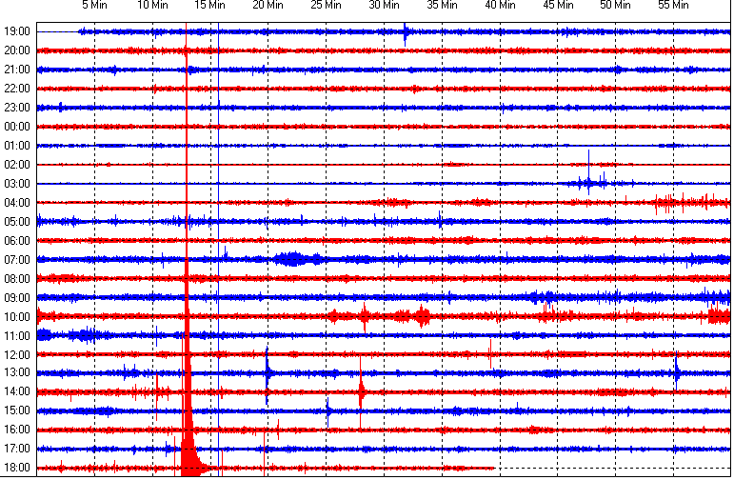Viewport: 734px width, 480px height.
Task: Click the 02:00 hour label
Action: click(17, 165)
